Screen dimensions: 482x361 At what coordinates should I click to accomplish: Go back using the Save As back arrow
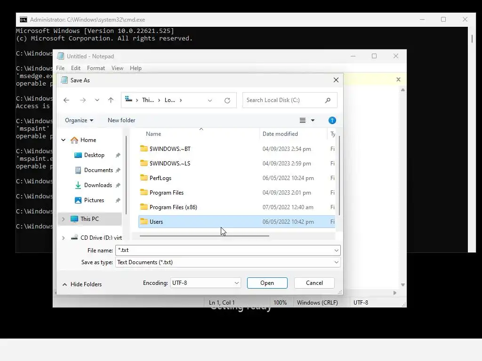66,100
